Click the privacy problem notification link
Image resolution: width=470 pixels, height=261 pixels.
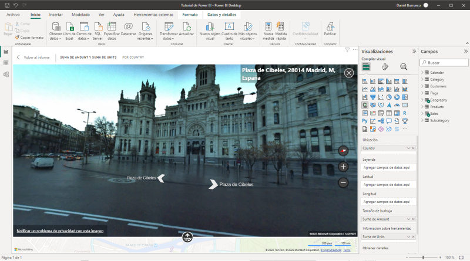[60, 231]
